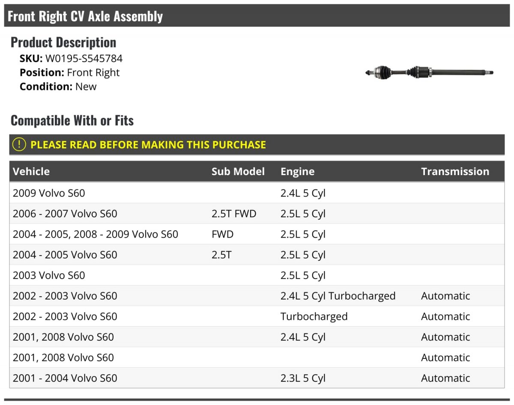Click the SKU W0195-S545784 text

click(x=71, y=59)
